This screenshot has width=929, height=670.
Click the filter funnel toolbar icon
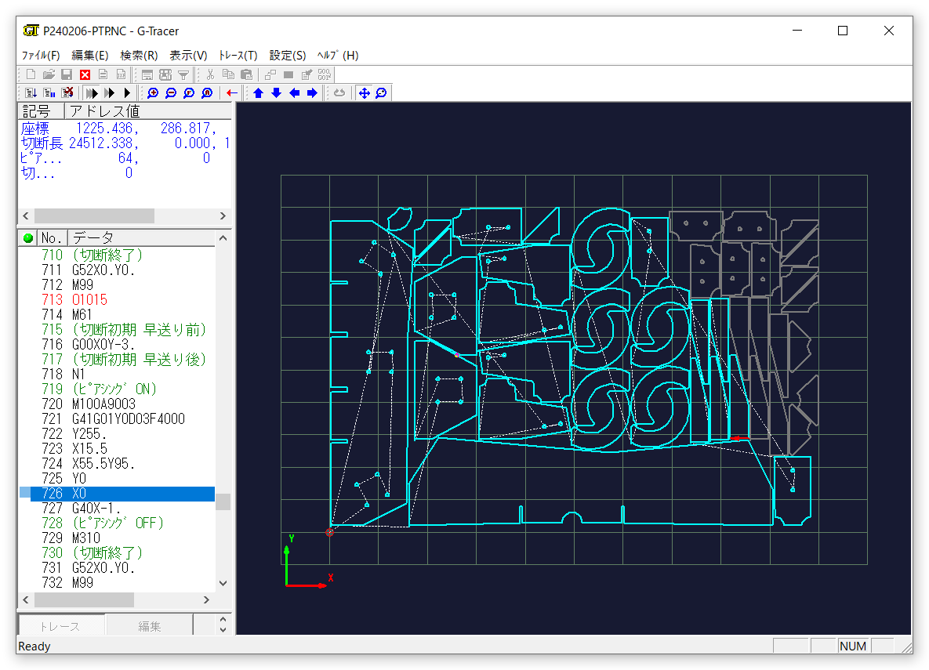(x=183, y=74)
